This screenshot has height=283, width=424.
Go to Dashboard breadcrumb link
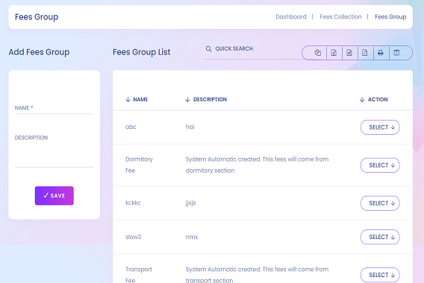[291, 16]
